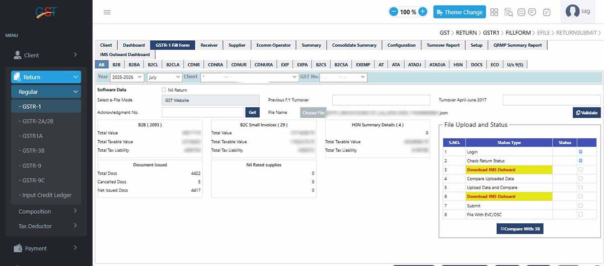Screen dimensions: 604x266
Task: Click the zoom in plus icon
Action: coord(423,12)
